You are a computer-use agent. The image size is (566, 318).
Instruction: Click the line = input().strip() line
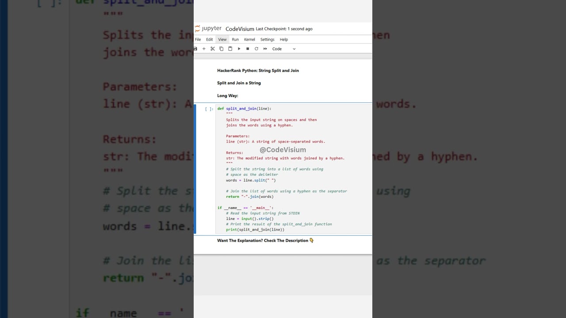(x=250, y=219)
